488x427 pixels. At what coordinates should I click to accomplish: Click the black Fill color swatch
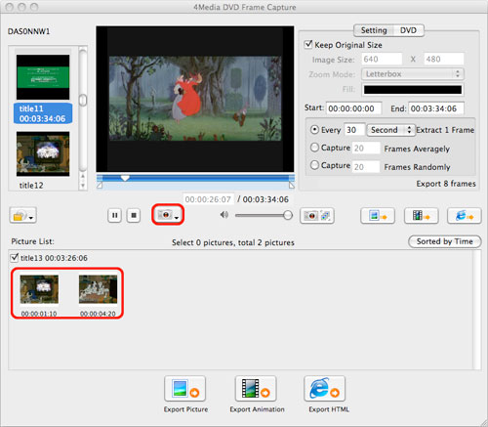click(x=413, y=90)
